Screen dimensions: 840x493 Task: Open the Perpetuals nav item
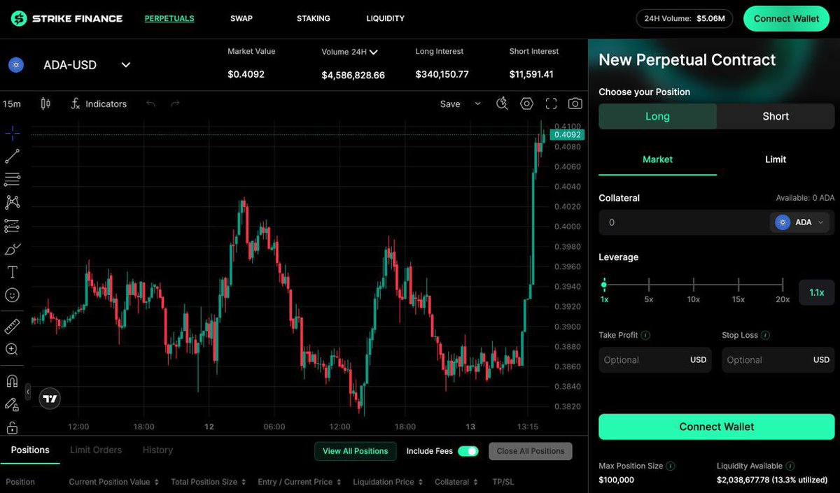click(x=169, y=18)
